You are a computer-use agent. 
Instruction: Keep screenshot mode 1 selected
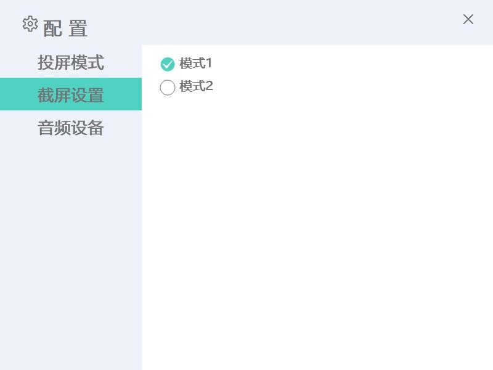click(x=168, y=64)
